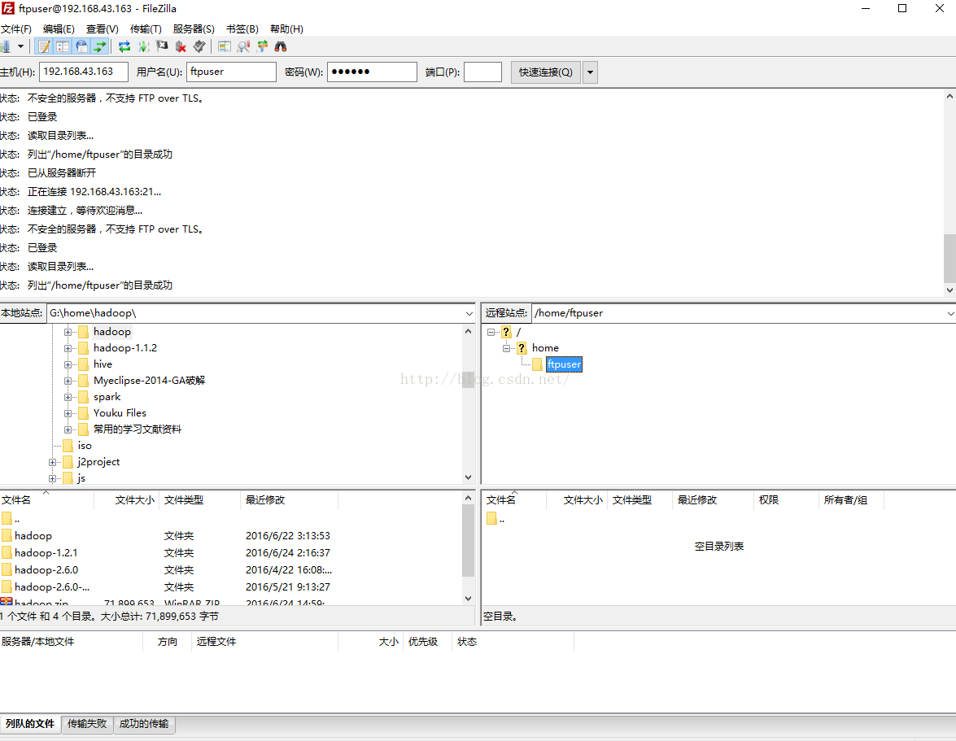Select hadoop-2.6.0 folder in file list
The height and width of the screenshot is (741, 956).
tap(46, 569)
